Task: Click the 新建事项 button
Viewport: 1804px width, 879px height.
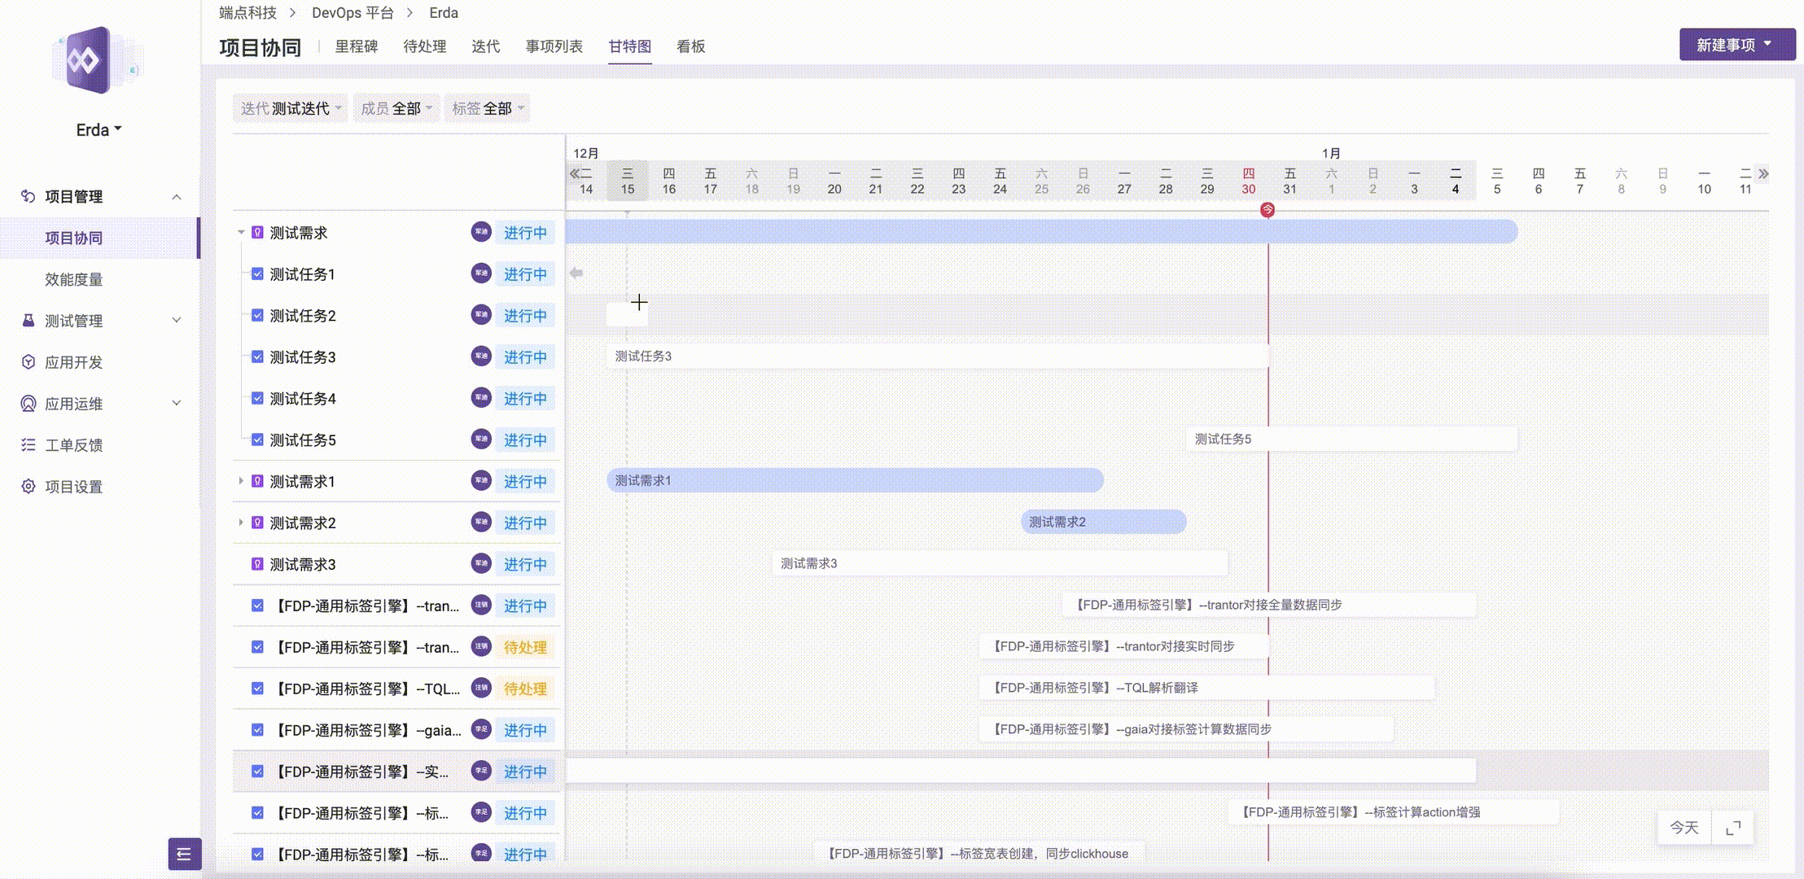Action: [x=1731, y=43]
